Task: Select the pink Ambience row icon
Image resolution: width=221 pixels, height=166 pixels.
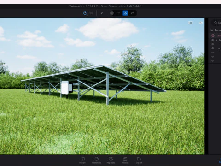Action: tap(213, 36)
